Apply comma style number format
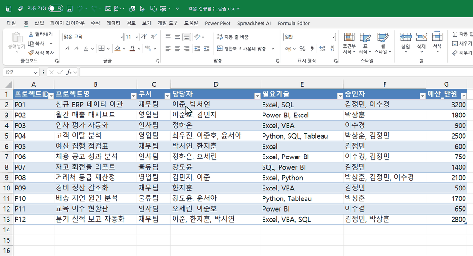473x256 pixels. pyautogui.click(x=312, y=49)
